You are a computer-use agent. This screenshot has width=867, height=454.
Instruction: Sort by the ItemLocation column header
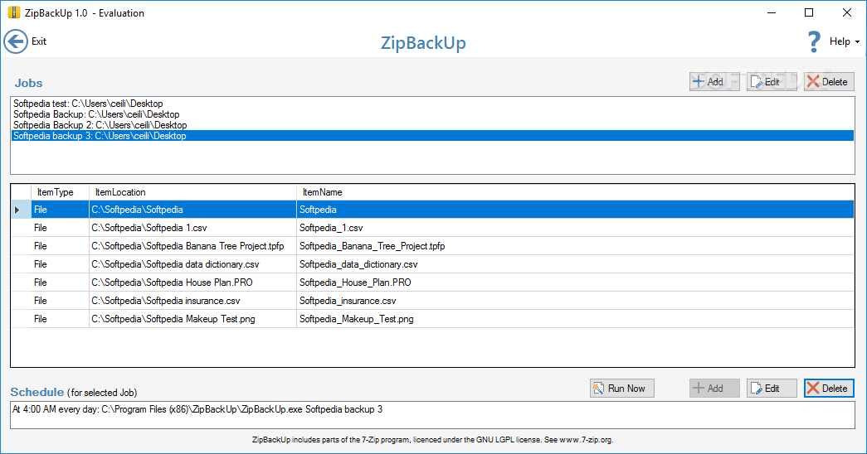[x=192, y=192]
